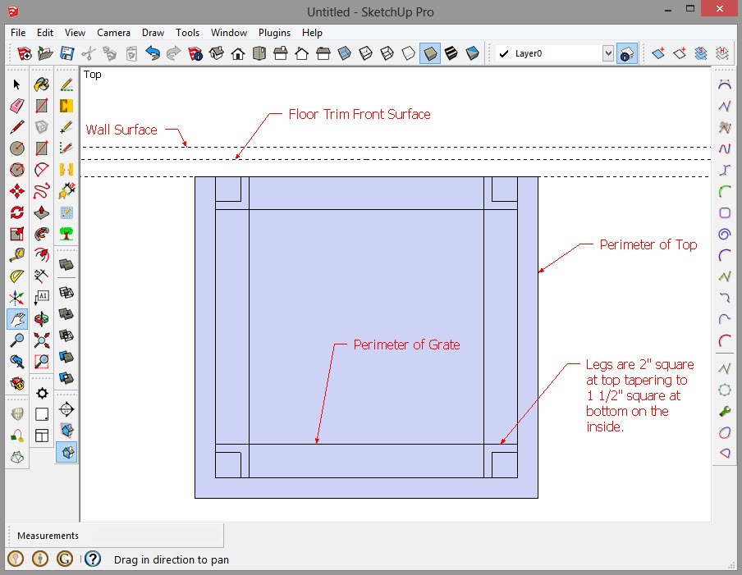Viewport: 742px width, 575px height.
Task: Click the Zoom magnifier tool
Action: point(16,340)
